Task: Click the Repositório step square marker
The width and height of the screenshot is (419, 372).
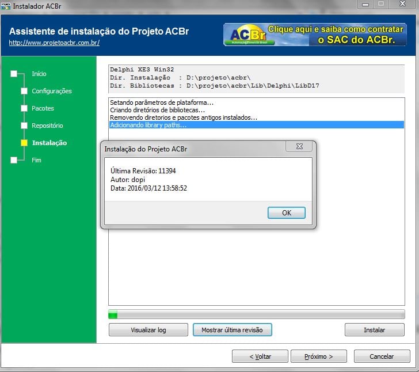Action: [24, 126]
